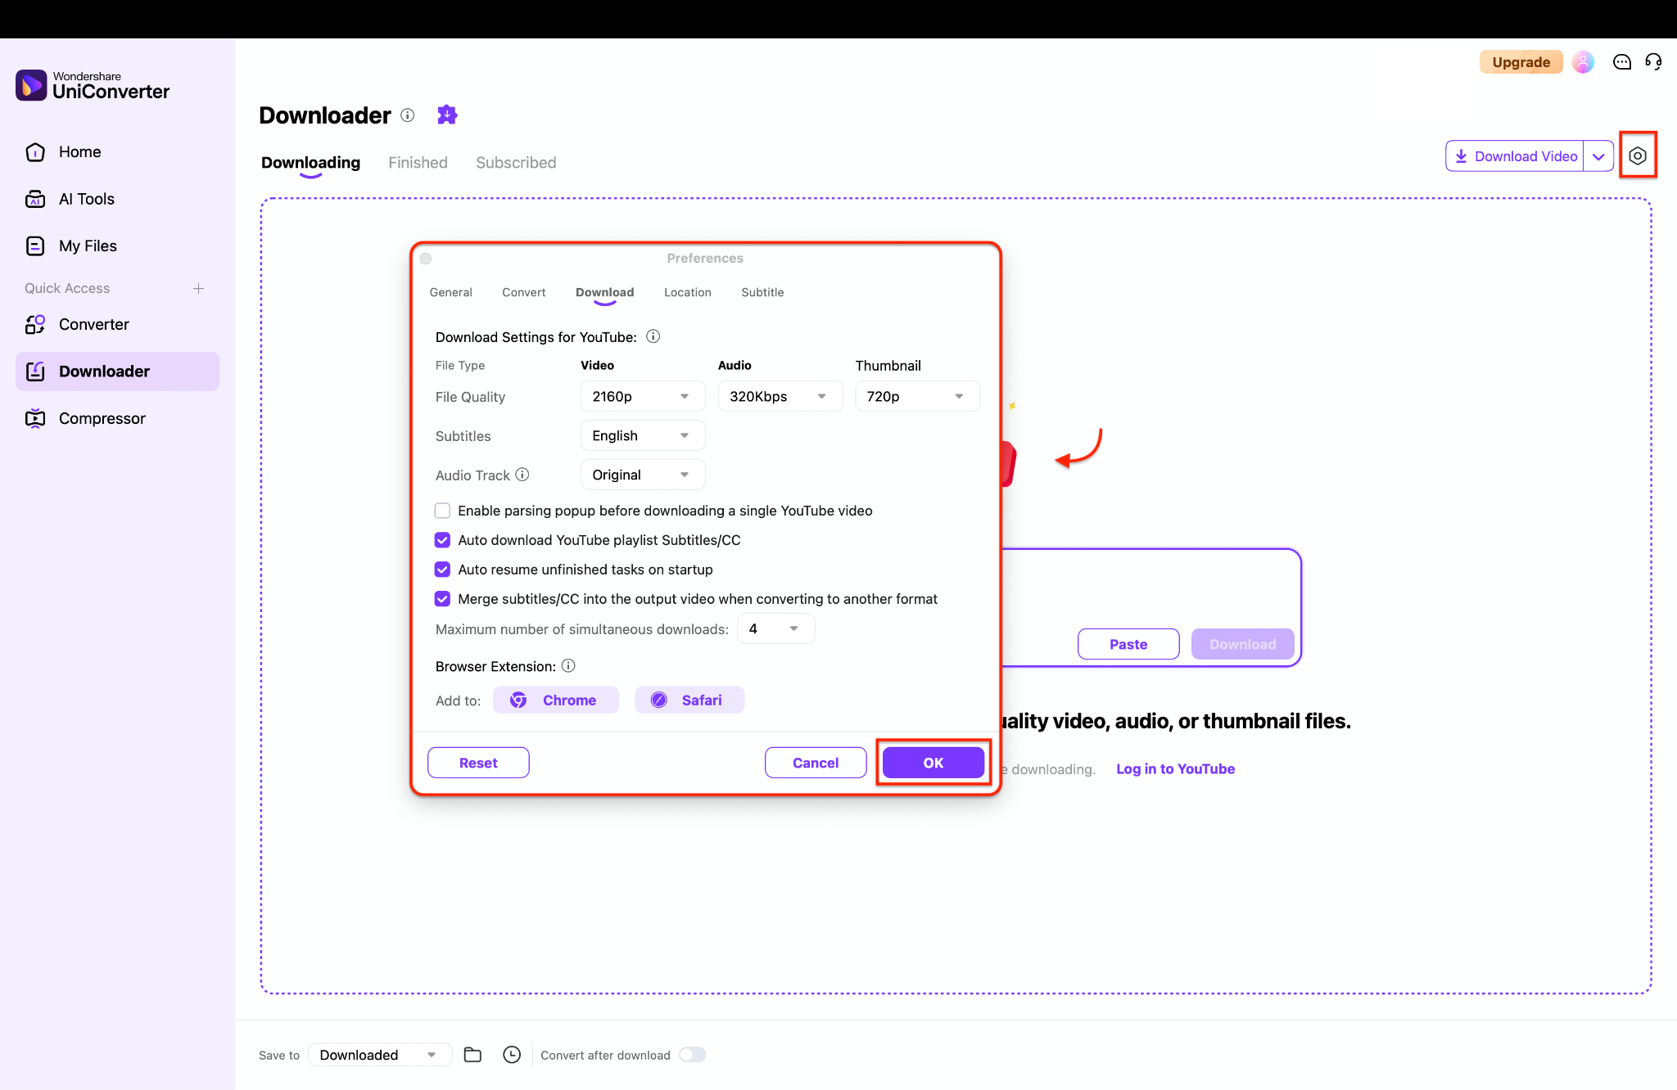Add the browser extension to Chrome

click(555, 700)
